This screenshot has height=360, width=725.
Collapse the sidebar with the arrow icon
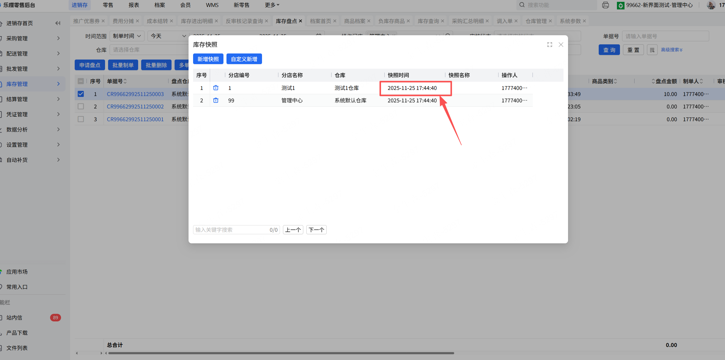pos(58,23)
